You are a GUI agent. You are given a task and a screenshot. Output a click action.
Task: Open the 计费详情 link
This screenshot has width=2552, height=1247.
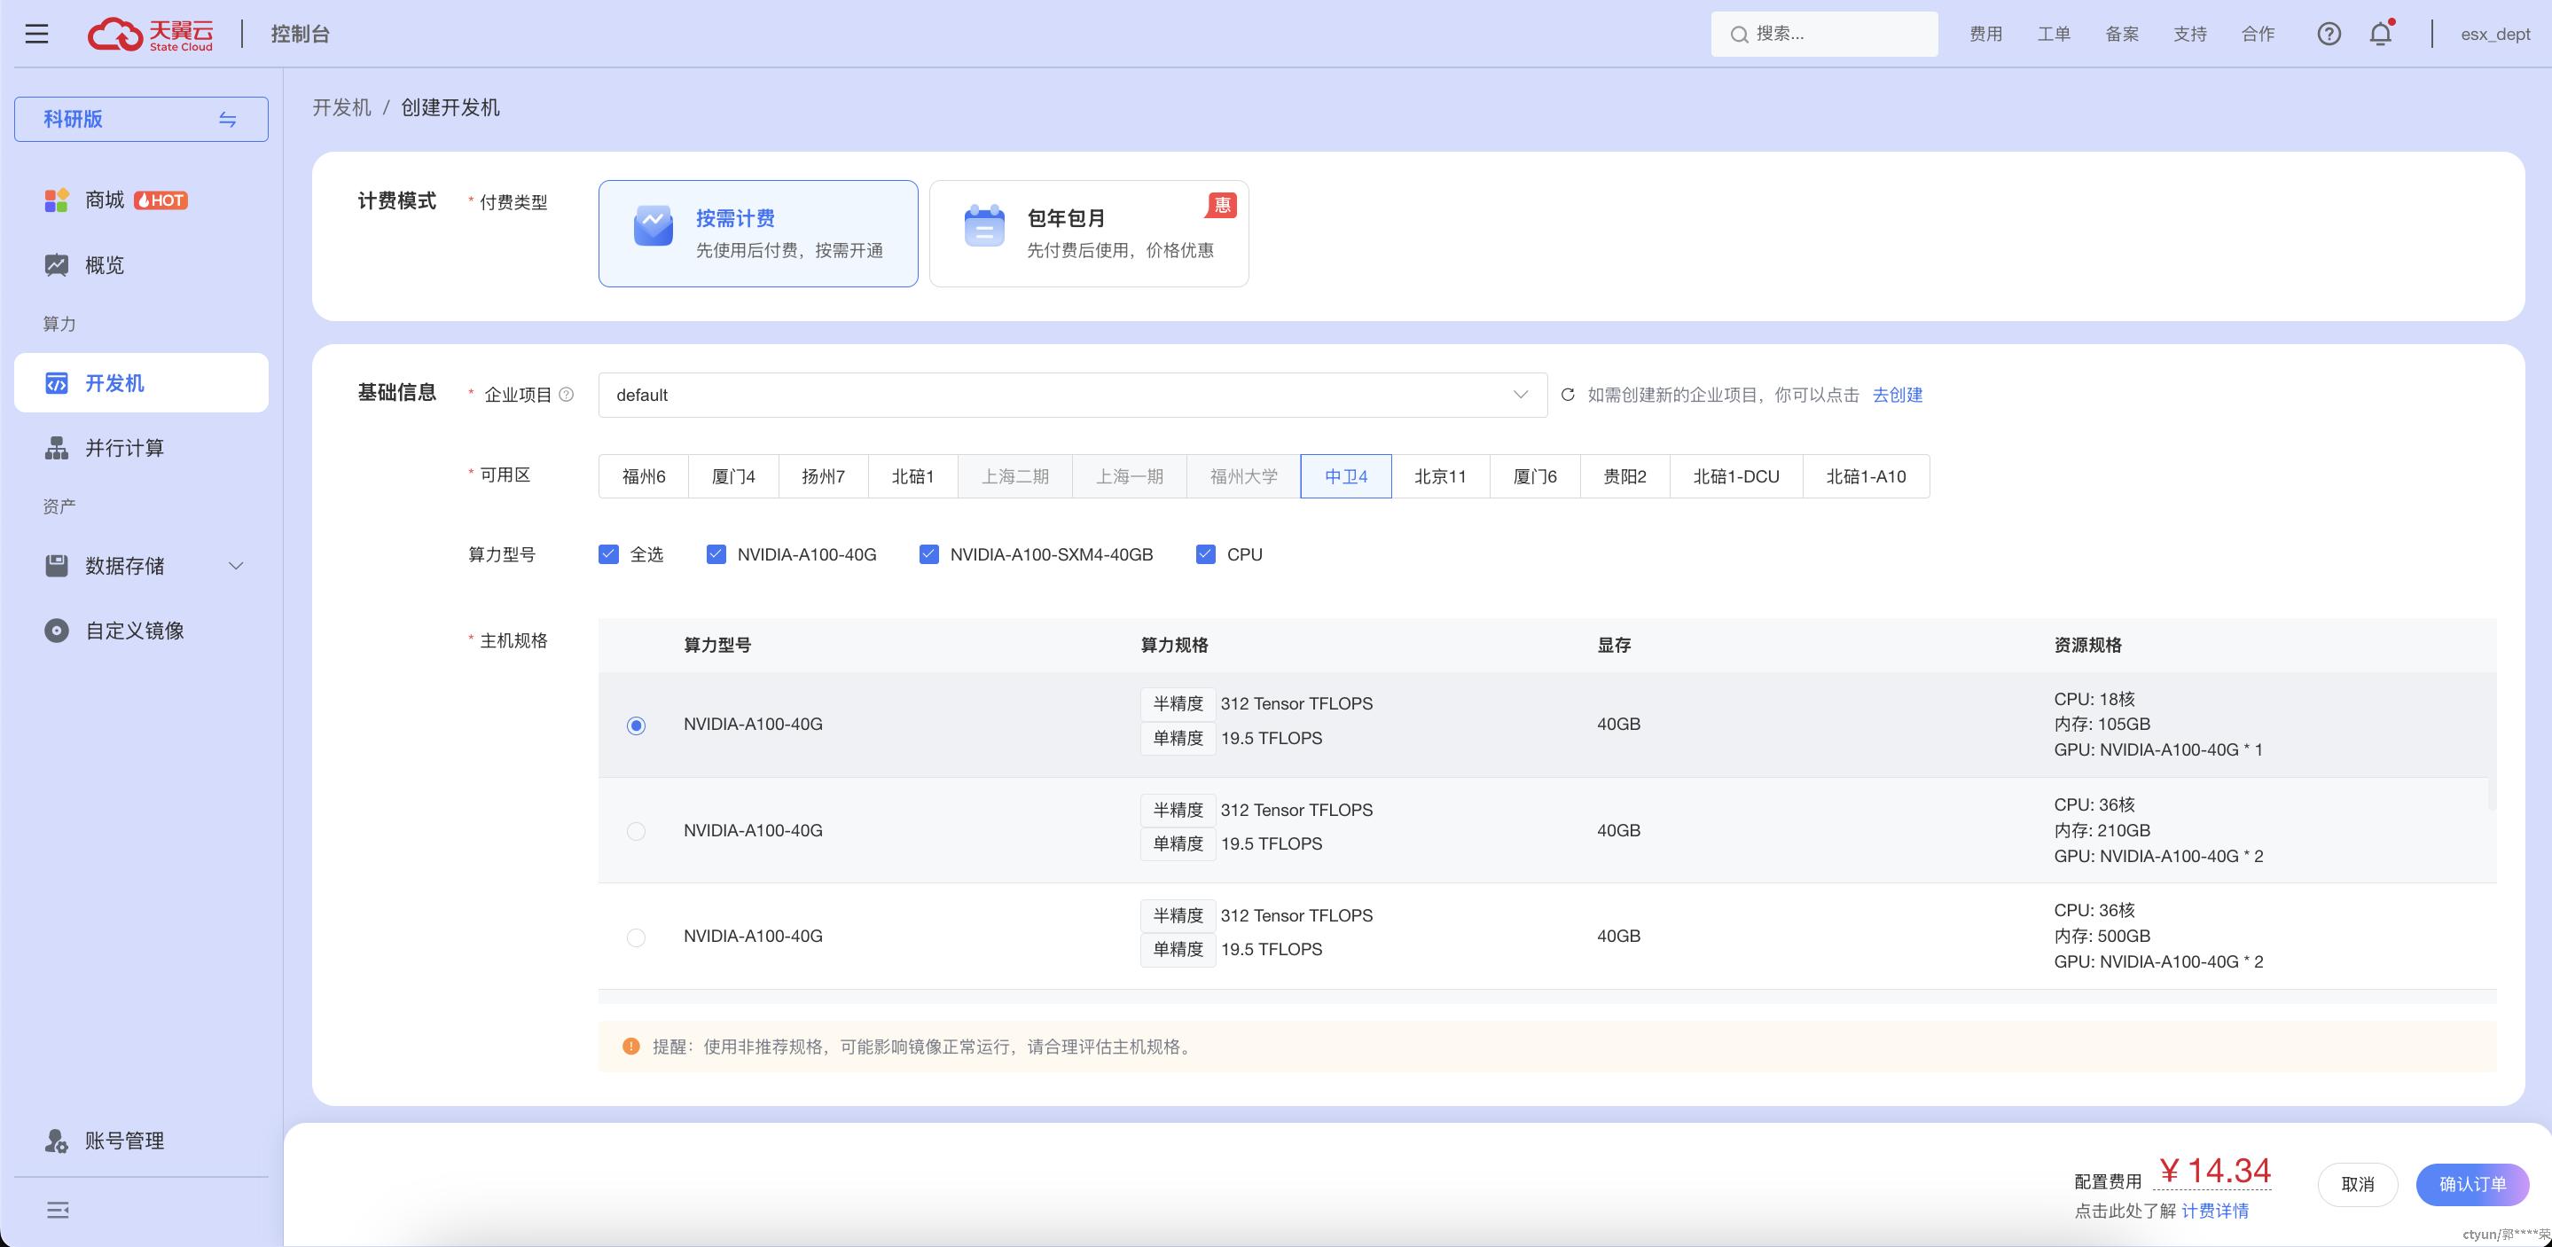click(2214, 1211)
